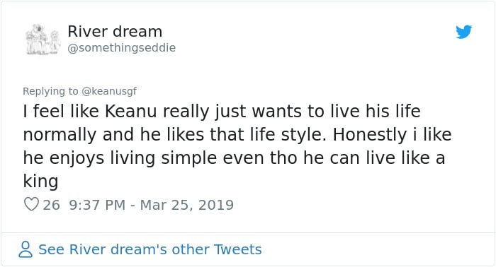Click the person silhouette icon in footer
Screen dimensions: 496x267
pos(26,249)
